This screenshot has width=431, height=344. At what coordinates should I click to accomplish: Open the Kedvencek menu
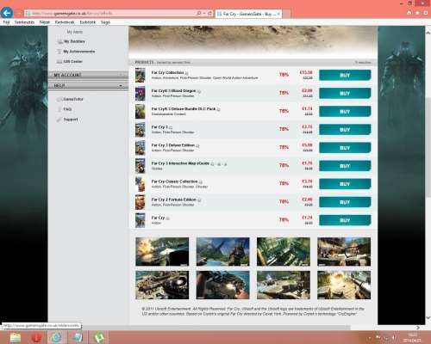coord(65,22)
